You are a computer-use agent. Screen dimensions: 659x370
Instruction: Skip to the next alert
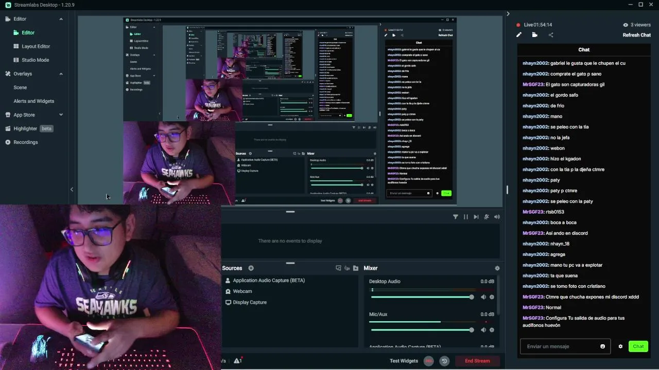(x=476, y=217)
